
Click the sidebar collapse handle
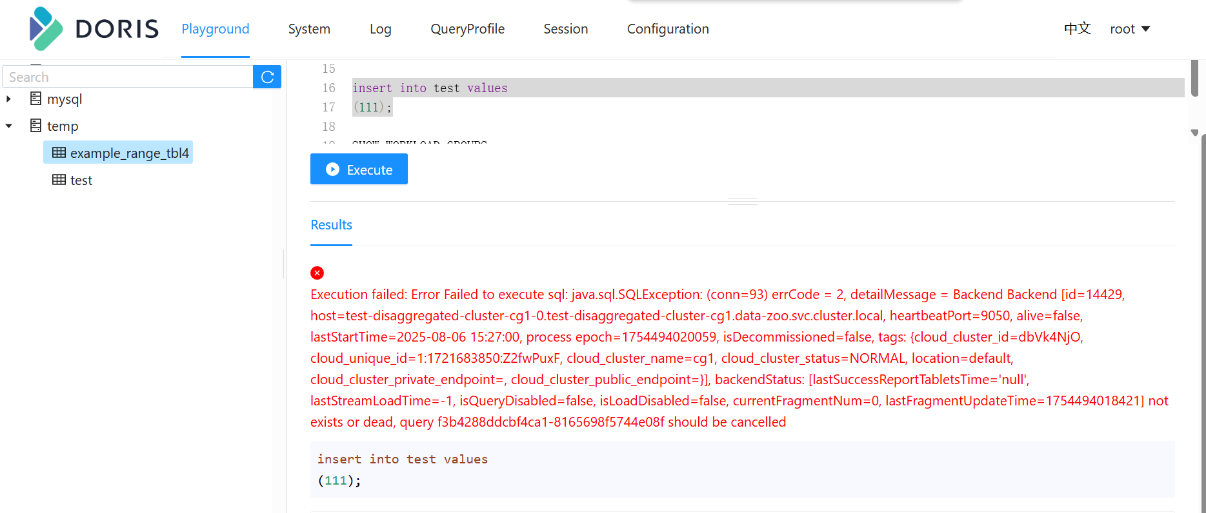pos(284,263)
